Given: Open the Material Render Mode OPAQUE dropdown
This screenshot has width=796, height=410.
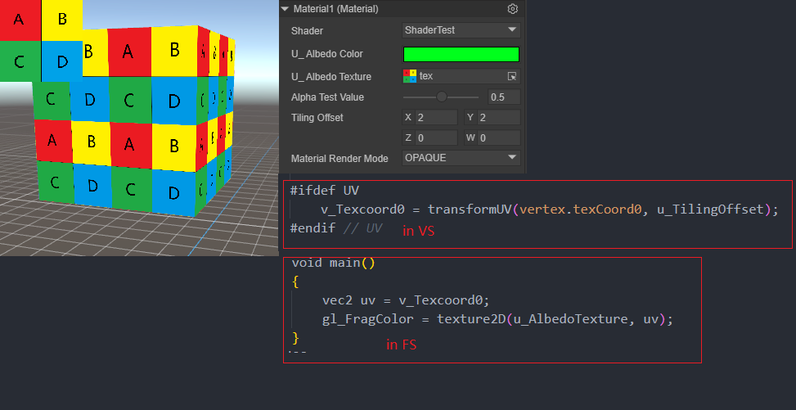Looking at the screenshot, I should [461, 157].
